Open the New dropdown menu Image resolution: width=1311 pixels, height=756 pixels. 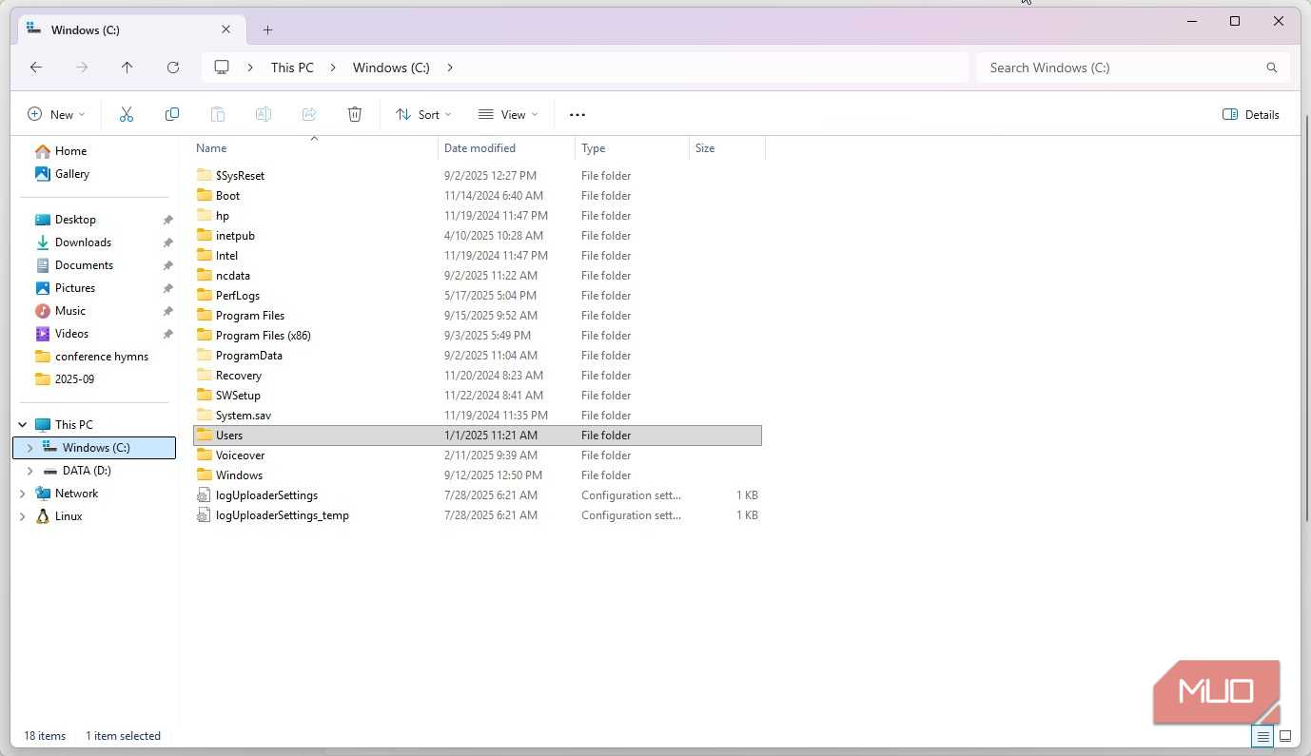tap(56, 114)
